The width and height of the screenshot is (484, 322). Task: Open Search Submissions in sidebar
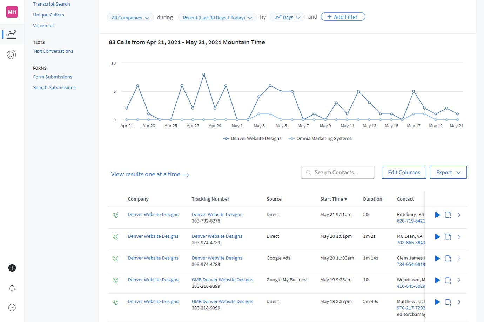[54, 87]
